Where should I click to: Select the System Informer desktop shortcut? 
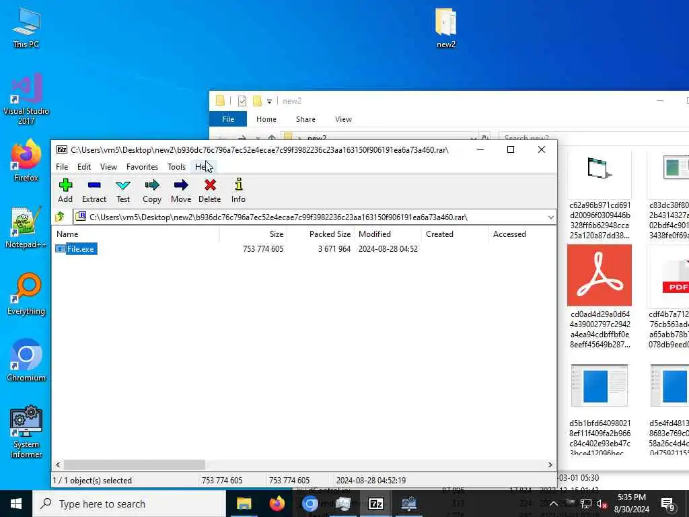pyautogui.click(x=26, y=432)
